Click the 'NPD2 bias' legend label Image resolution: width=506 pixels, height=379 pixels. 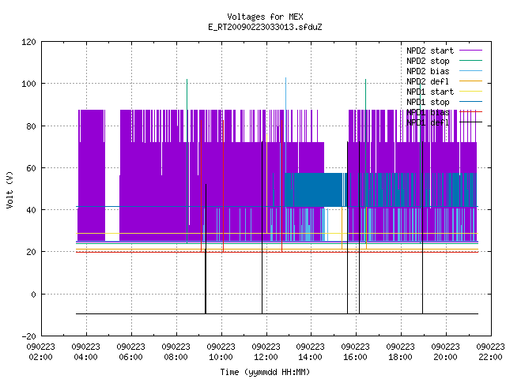pyautogui.click(x=428, y=71)
